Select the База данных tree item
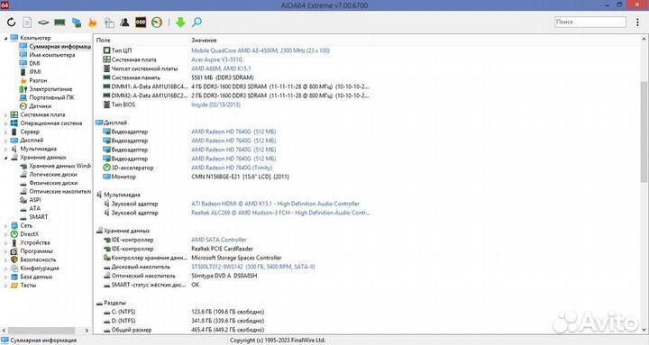 tap(36, 277)
